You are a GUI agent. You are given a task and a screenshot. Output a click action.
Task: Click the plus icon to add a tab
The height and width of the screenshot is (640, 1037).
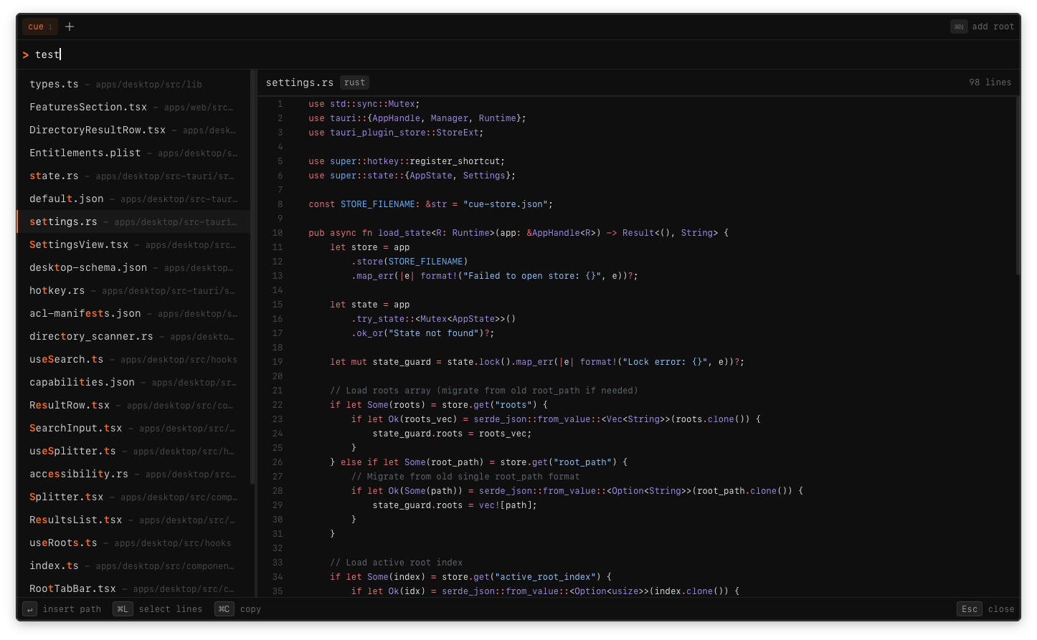pos(70,27)
